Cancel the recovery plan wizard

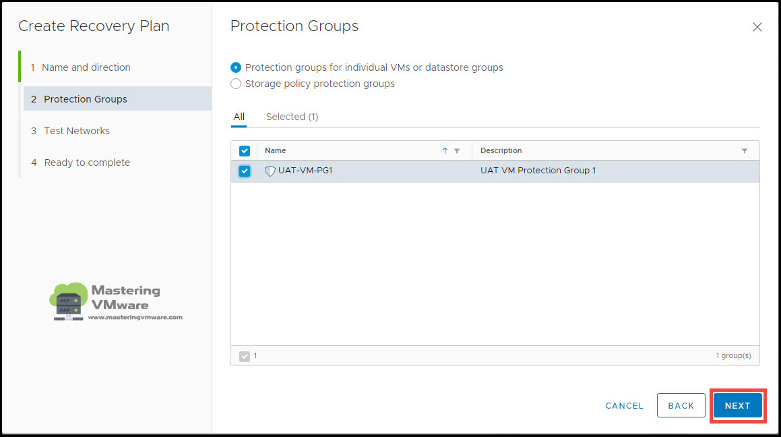click(624, 405)
